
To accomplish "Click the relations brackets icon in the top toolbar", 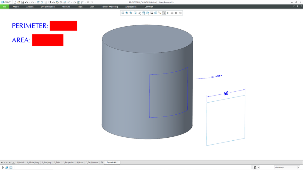I will coord(50,2).
